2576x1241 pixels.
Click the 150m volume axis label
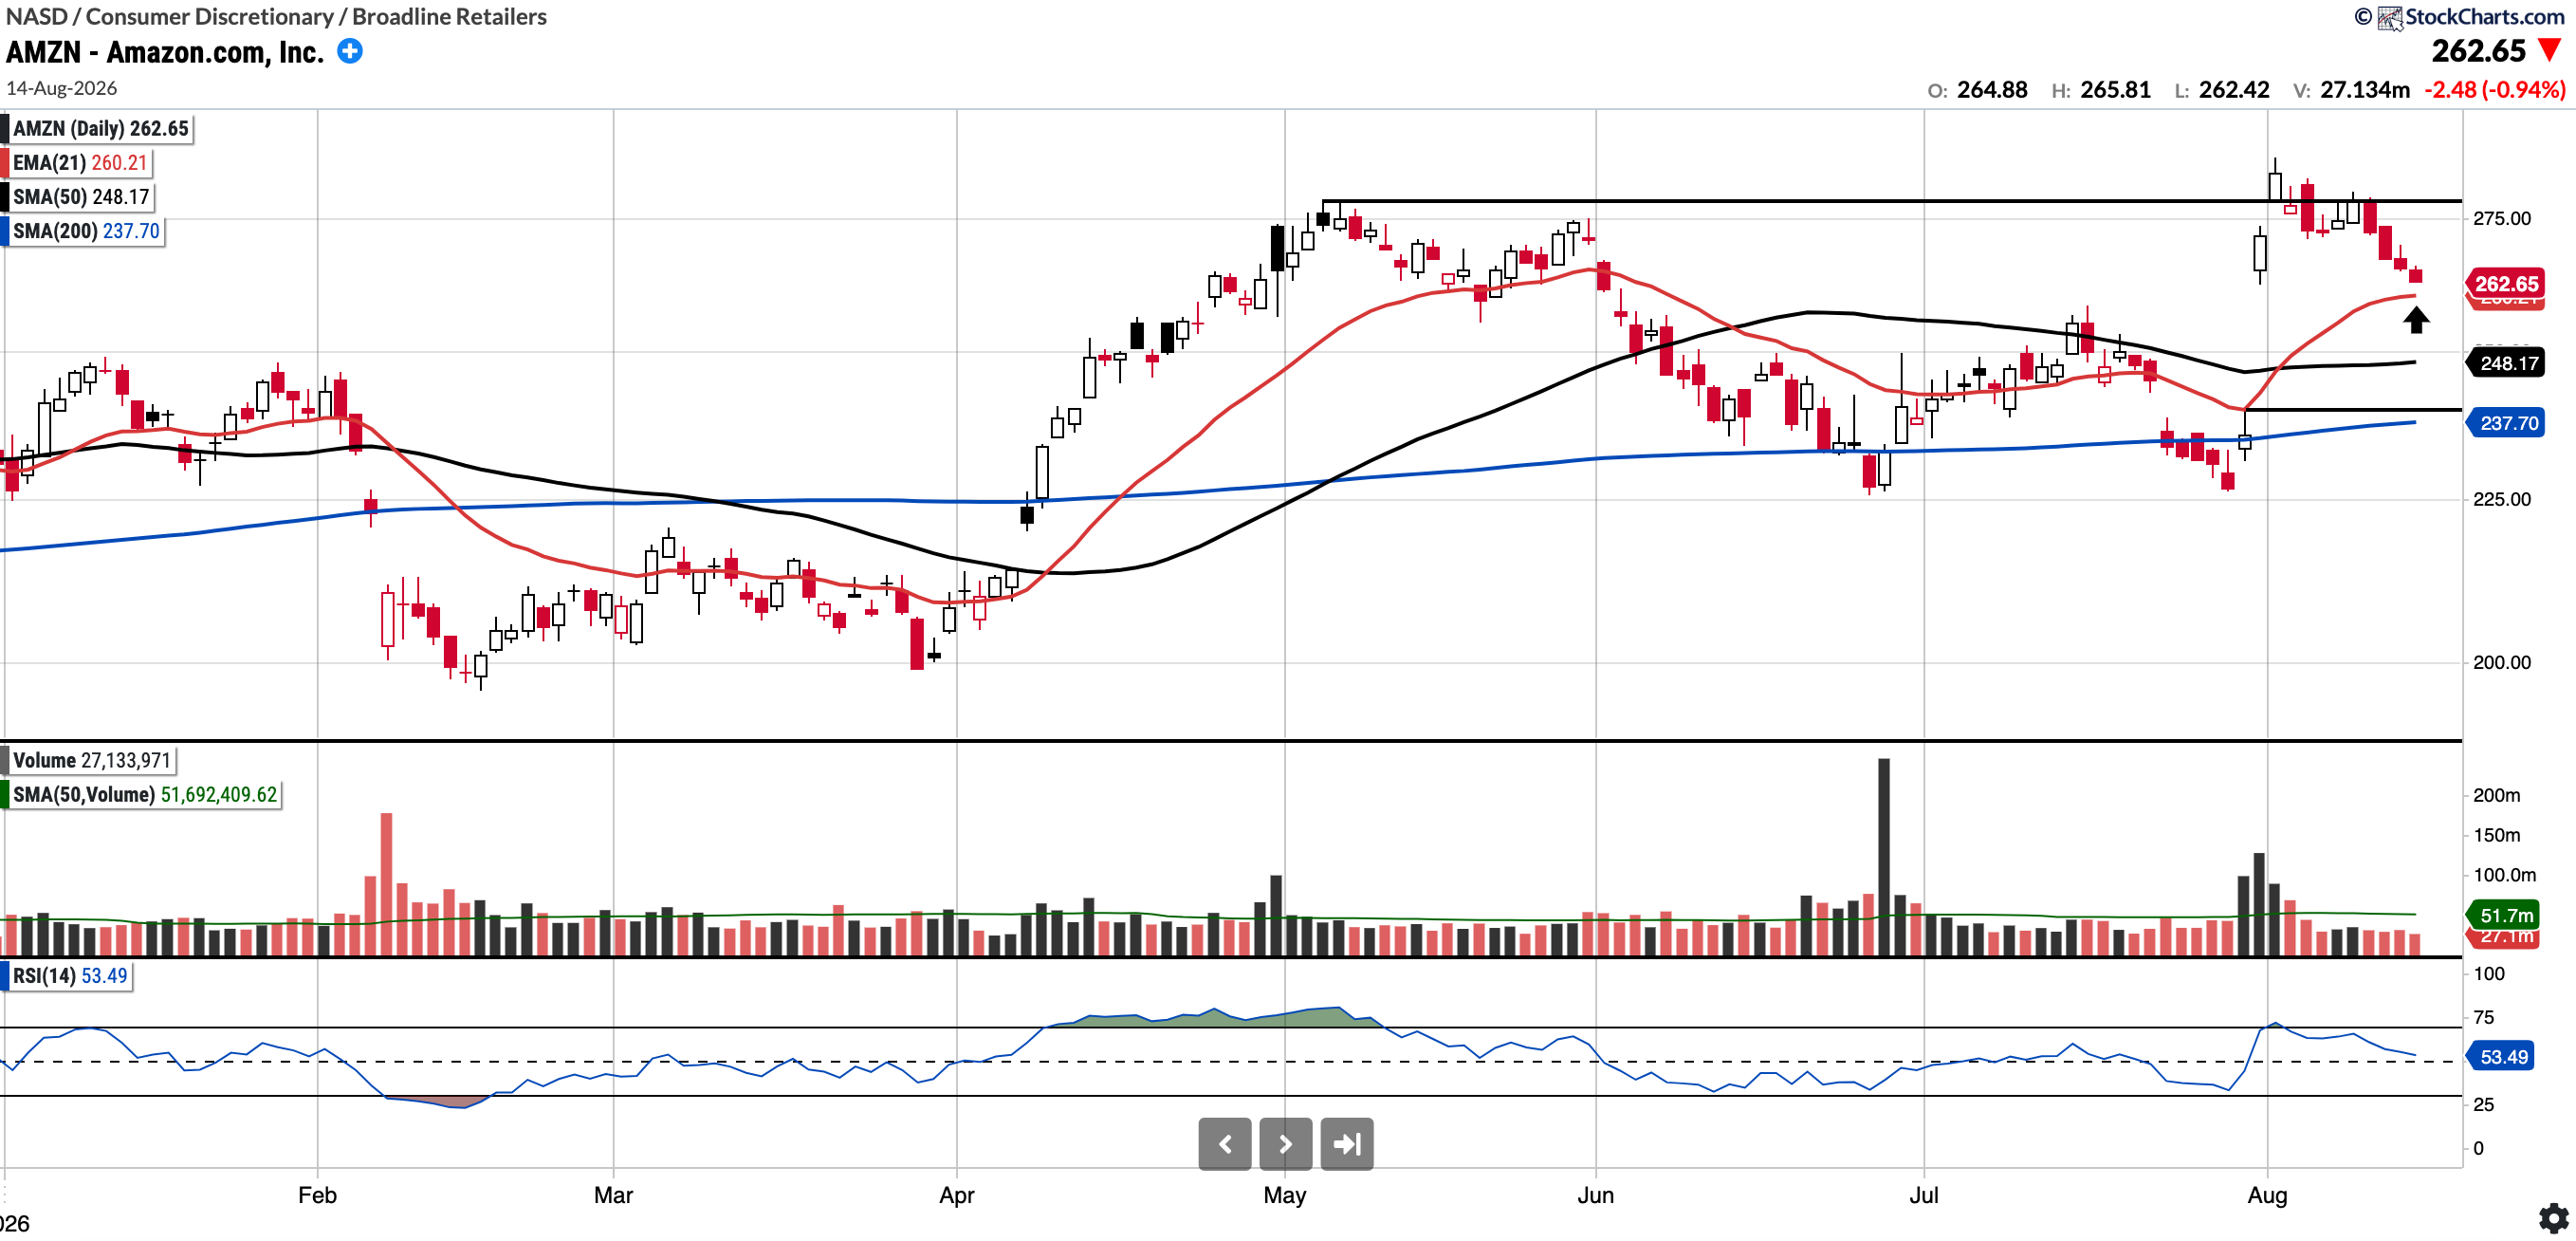point(2497,835)
